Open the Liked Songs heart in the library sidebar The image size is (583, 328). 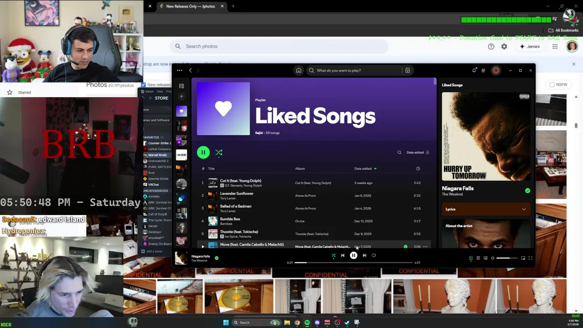point(181,111)
